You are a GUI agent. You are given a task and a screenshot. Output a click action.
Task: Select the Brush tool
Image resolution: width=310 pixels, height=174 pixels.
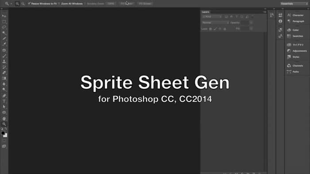(x=4, y=56)
